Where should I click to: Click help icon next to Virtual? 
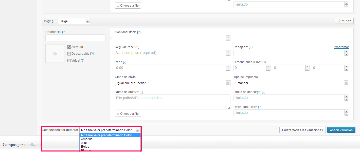tap(82, 61)
